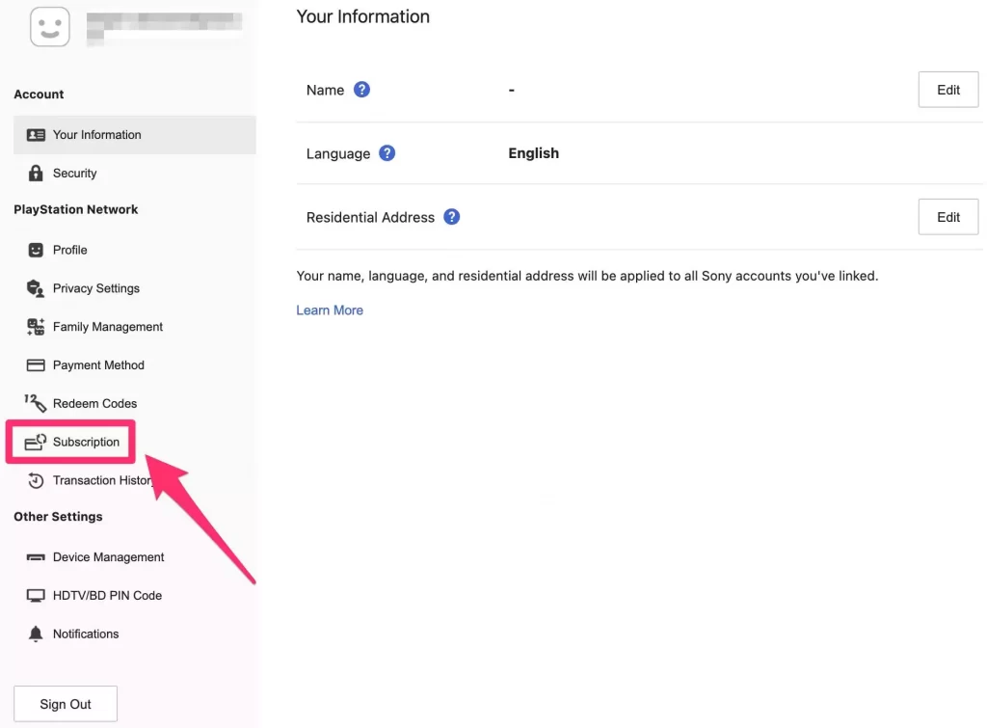This screenshot has width=987, height=728.
Task: Open the Subscription menu item
Action: pyautogui.click(x=86, y=442)
